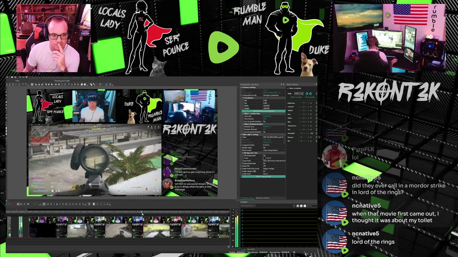Screen dimensions: 458x257
Task: Collapse the Object creation time section
Action: click(x=243, y=114)
